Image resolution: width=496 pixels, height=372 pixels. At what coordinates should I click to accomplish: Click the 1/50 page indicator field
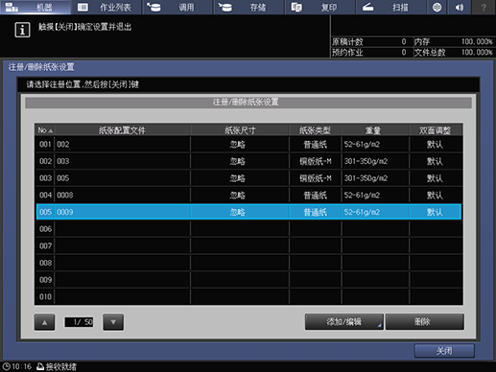[79, 322]
